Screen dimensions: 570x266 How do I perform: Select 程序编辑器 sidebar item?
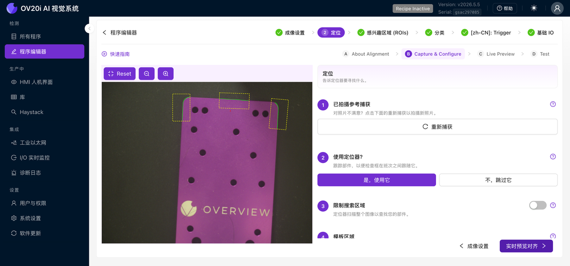point(45,51)
